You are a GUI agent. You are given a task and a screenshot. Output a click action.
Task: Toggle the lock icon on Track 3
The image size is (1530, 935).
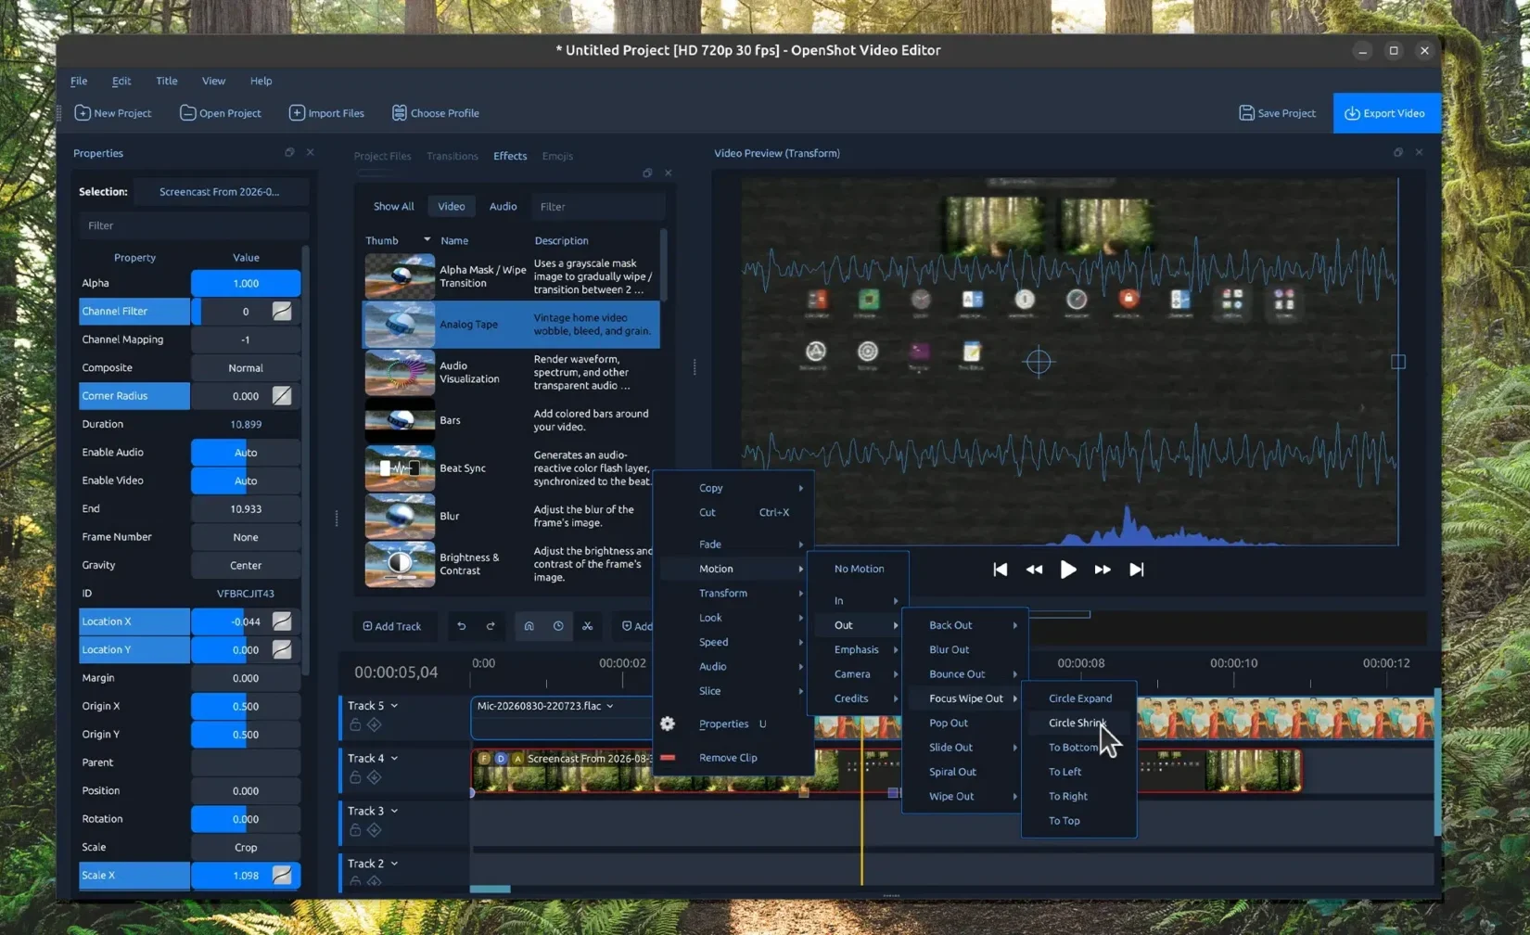[355, 830]
